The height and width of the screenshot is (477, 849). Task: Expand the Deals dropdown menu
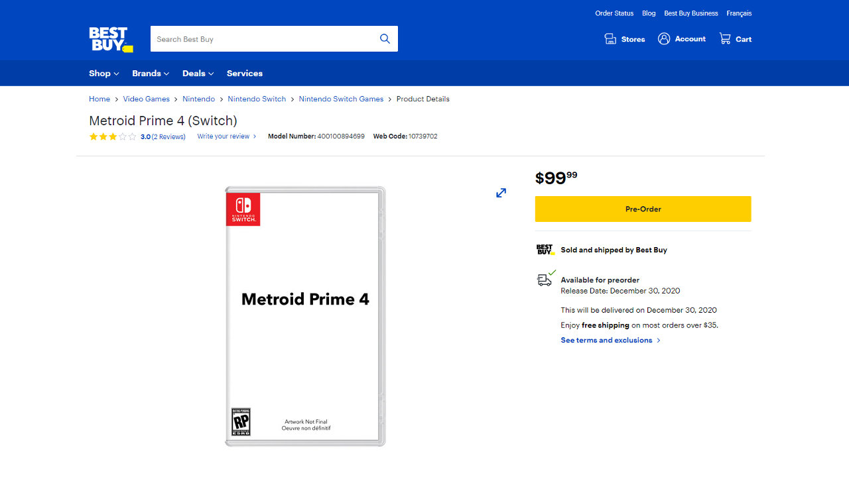click(198, 74)
